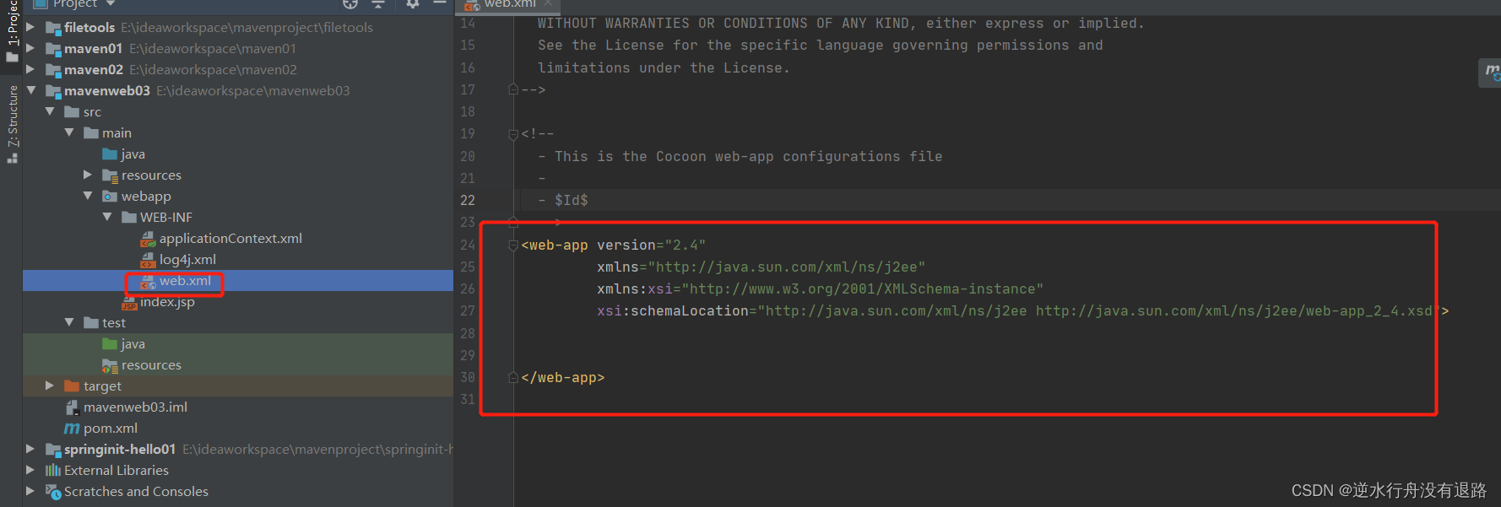Click the $Id$ text on line 22

coord(572,201)
